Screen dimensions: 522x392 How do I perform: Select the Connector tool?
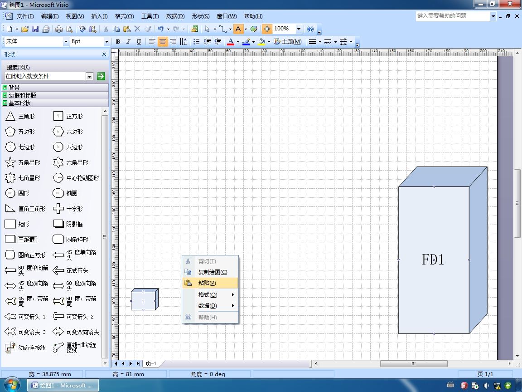tap(223, 29)
